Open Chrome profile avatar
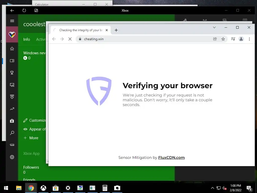Viewport: 257px width, 193px height. 241,39
